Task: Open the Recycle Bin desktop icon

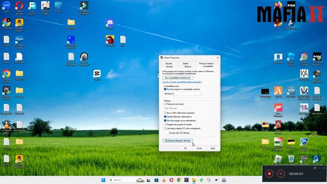Action: 291,159
